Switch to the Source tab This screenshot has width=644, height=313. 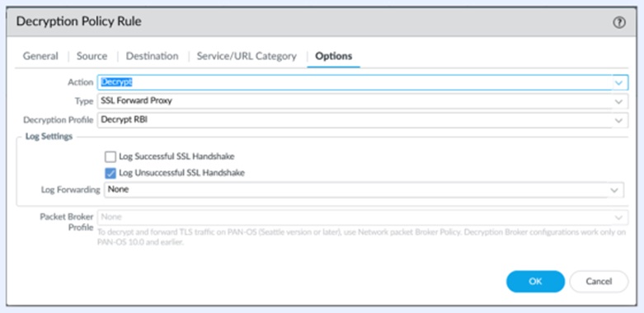[x=92, y=56]
